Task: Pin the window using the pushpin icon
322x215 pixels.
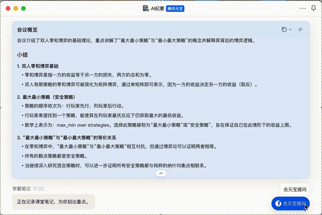Action: coord(314,8)
